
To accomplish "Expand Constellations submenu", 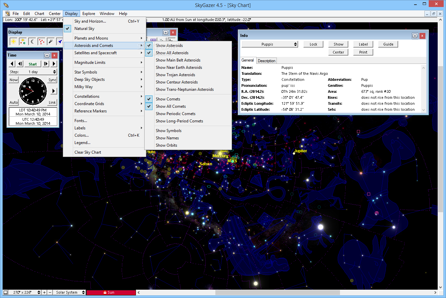I will click(x=104, y=96).
